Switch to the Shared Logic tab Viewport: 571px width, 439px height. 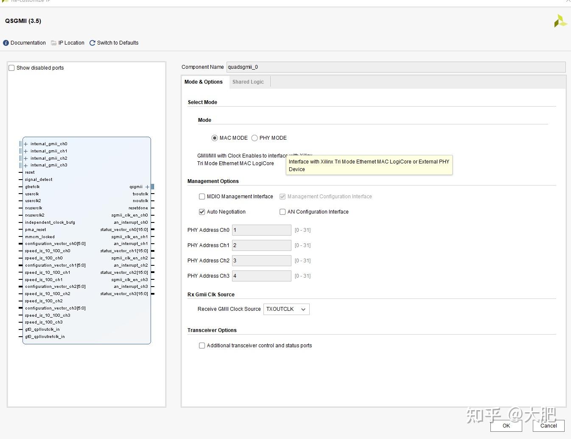248,82
